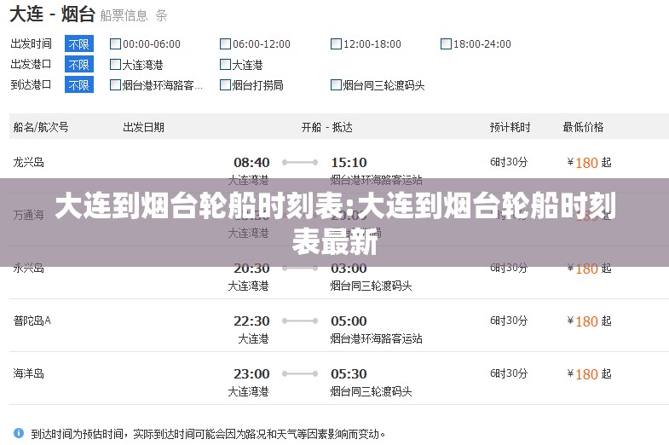Click the ¥180 price for 普陀岛A
This screenshot has height=445, width=669.
coord(582,321)
